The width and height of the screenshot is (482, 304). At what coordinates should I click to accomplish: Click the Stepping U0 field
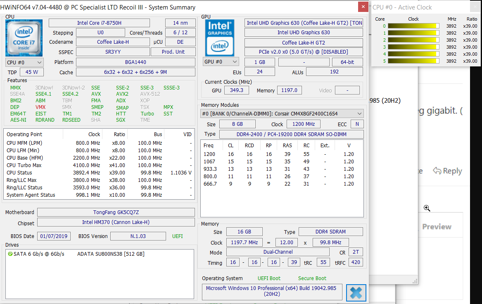click(100, 33)
